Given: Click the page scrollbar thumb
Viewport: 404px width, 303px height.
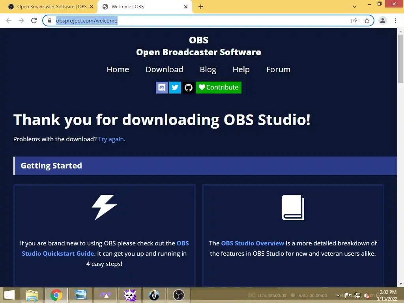Looking at the screenshot, I should [401, 59].
